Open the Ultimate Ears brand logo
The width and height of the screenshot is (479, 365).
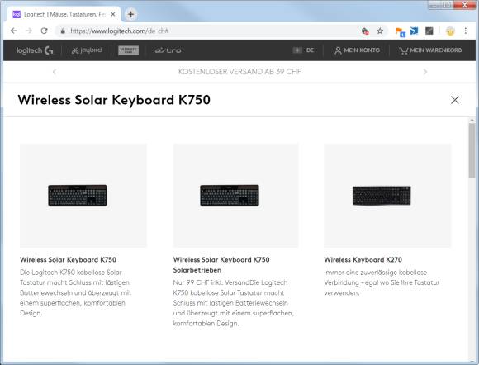(x=128, y=50)
